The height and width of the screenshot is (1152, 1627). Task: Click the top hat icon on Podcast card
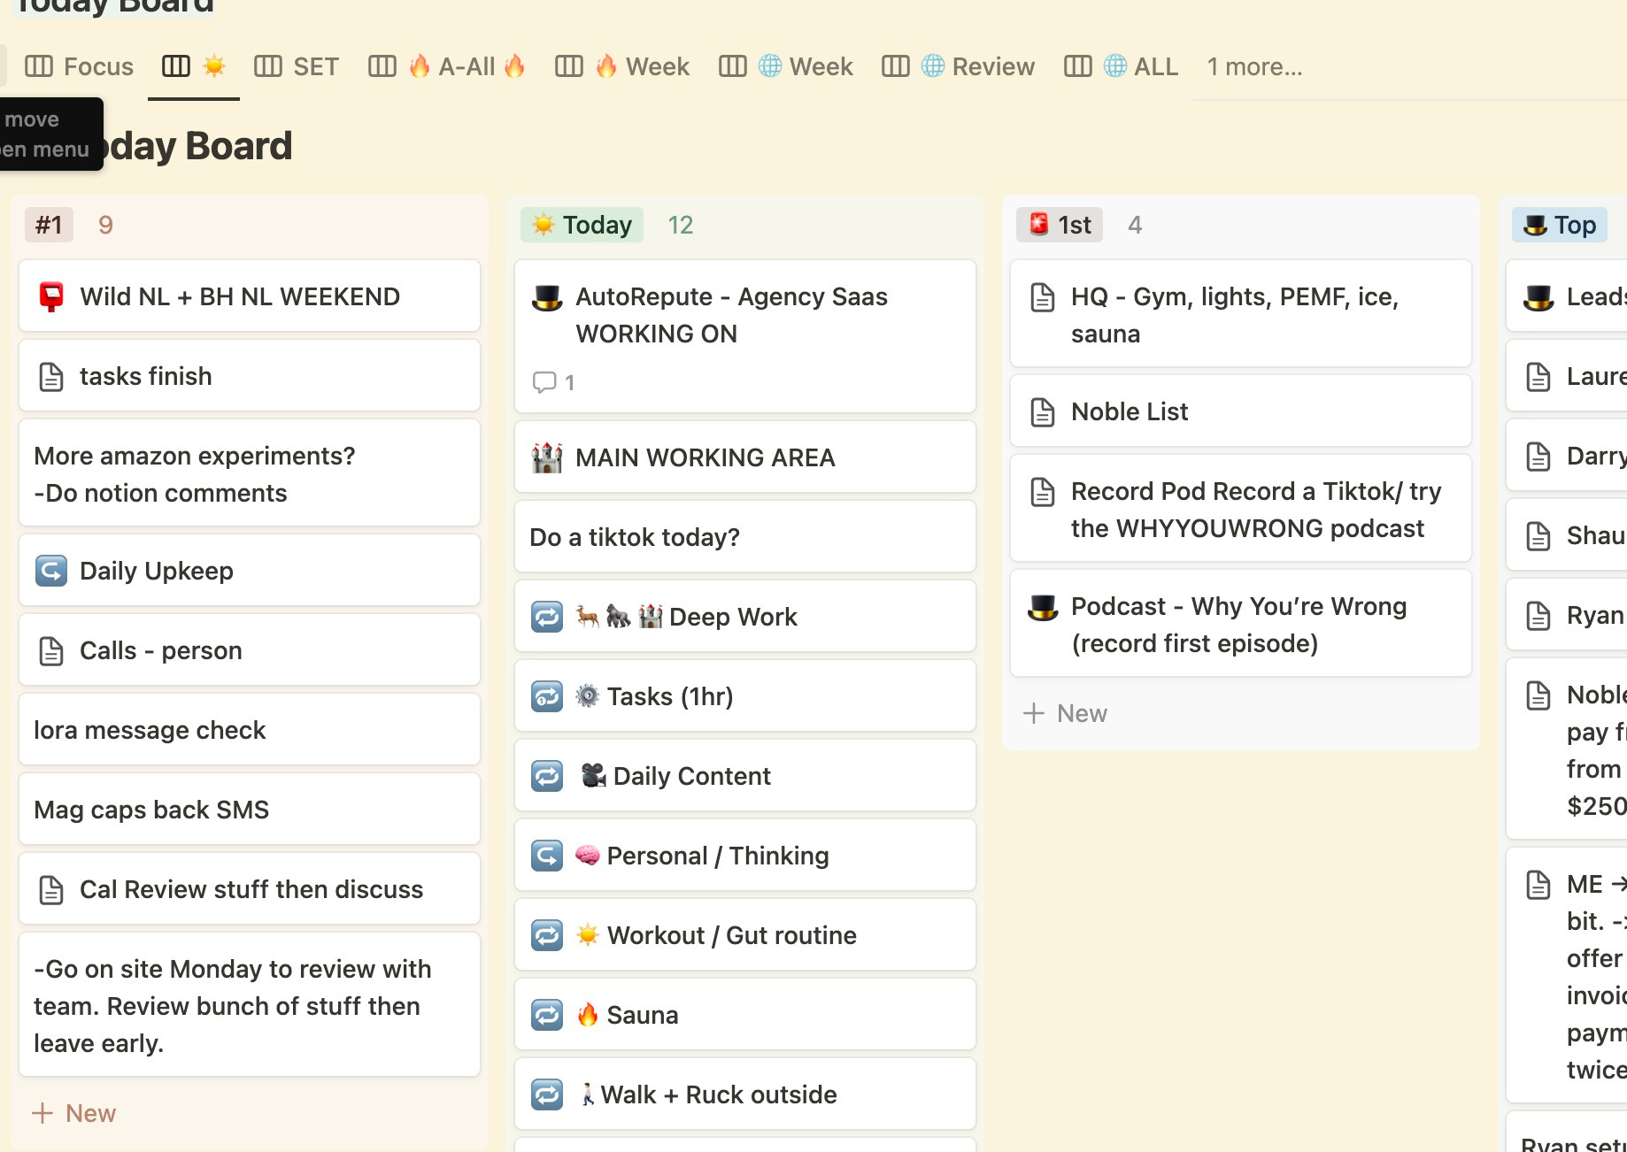(x=1043, y=606)
